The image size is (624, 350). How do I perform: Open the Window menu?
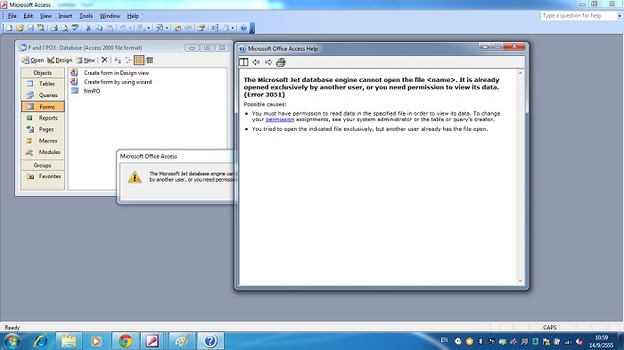(110, 16)
